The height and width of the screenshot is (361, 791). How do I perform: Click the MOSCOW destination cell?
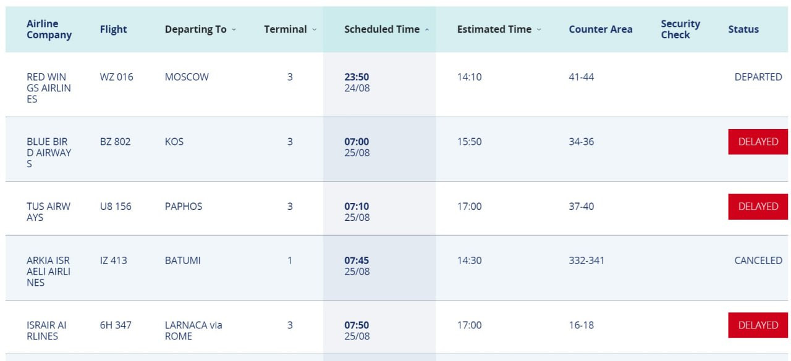(x=187, y=77)
